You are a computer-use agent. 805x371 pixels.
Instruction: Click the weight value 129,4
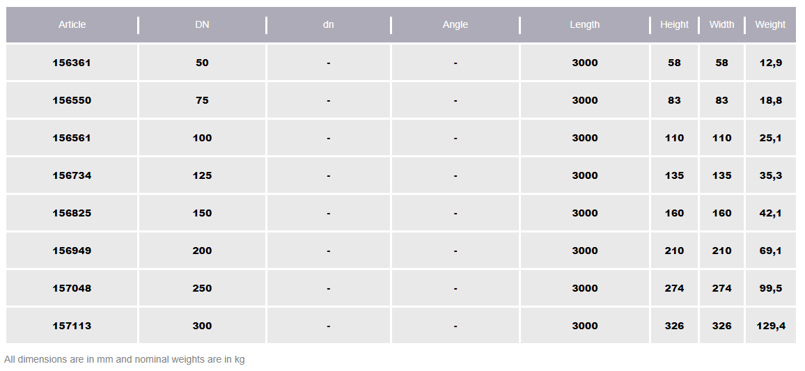pyautogui.click(x=771, y=326)
